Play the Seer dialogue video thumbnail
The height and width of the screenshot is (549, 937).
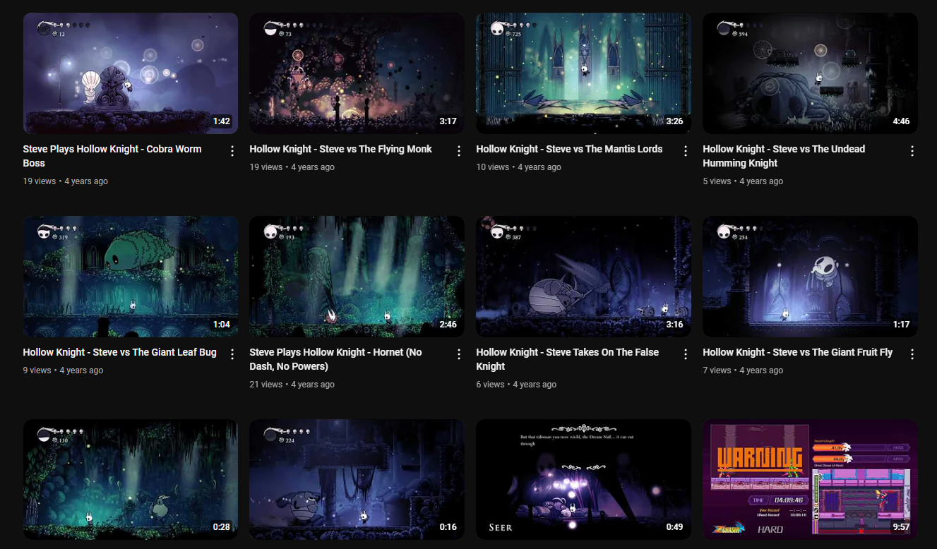pos(583,480)
